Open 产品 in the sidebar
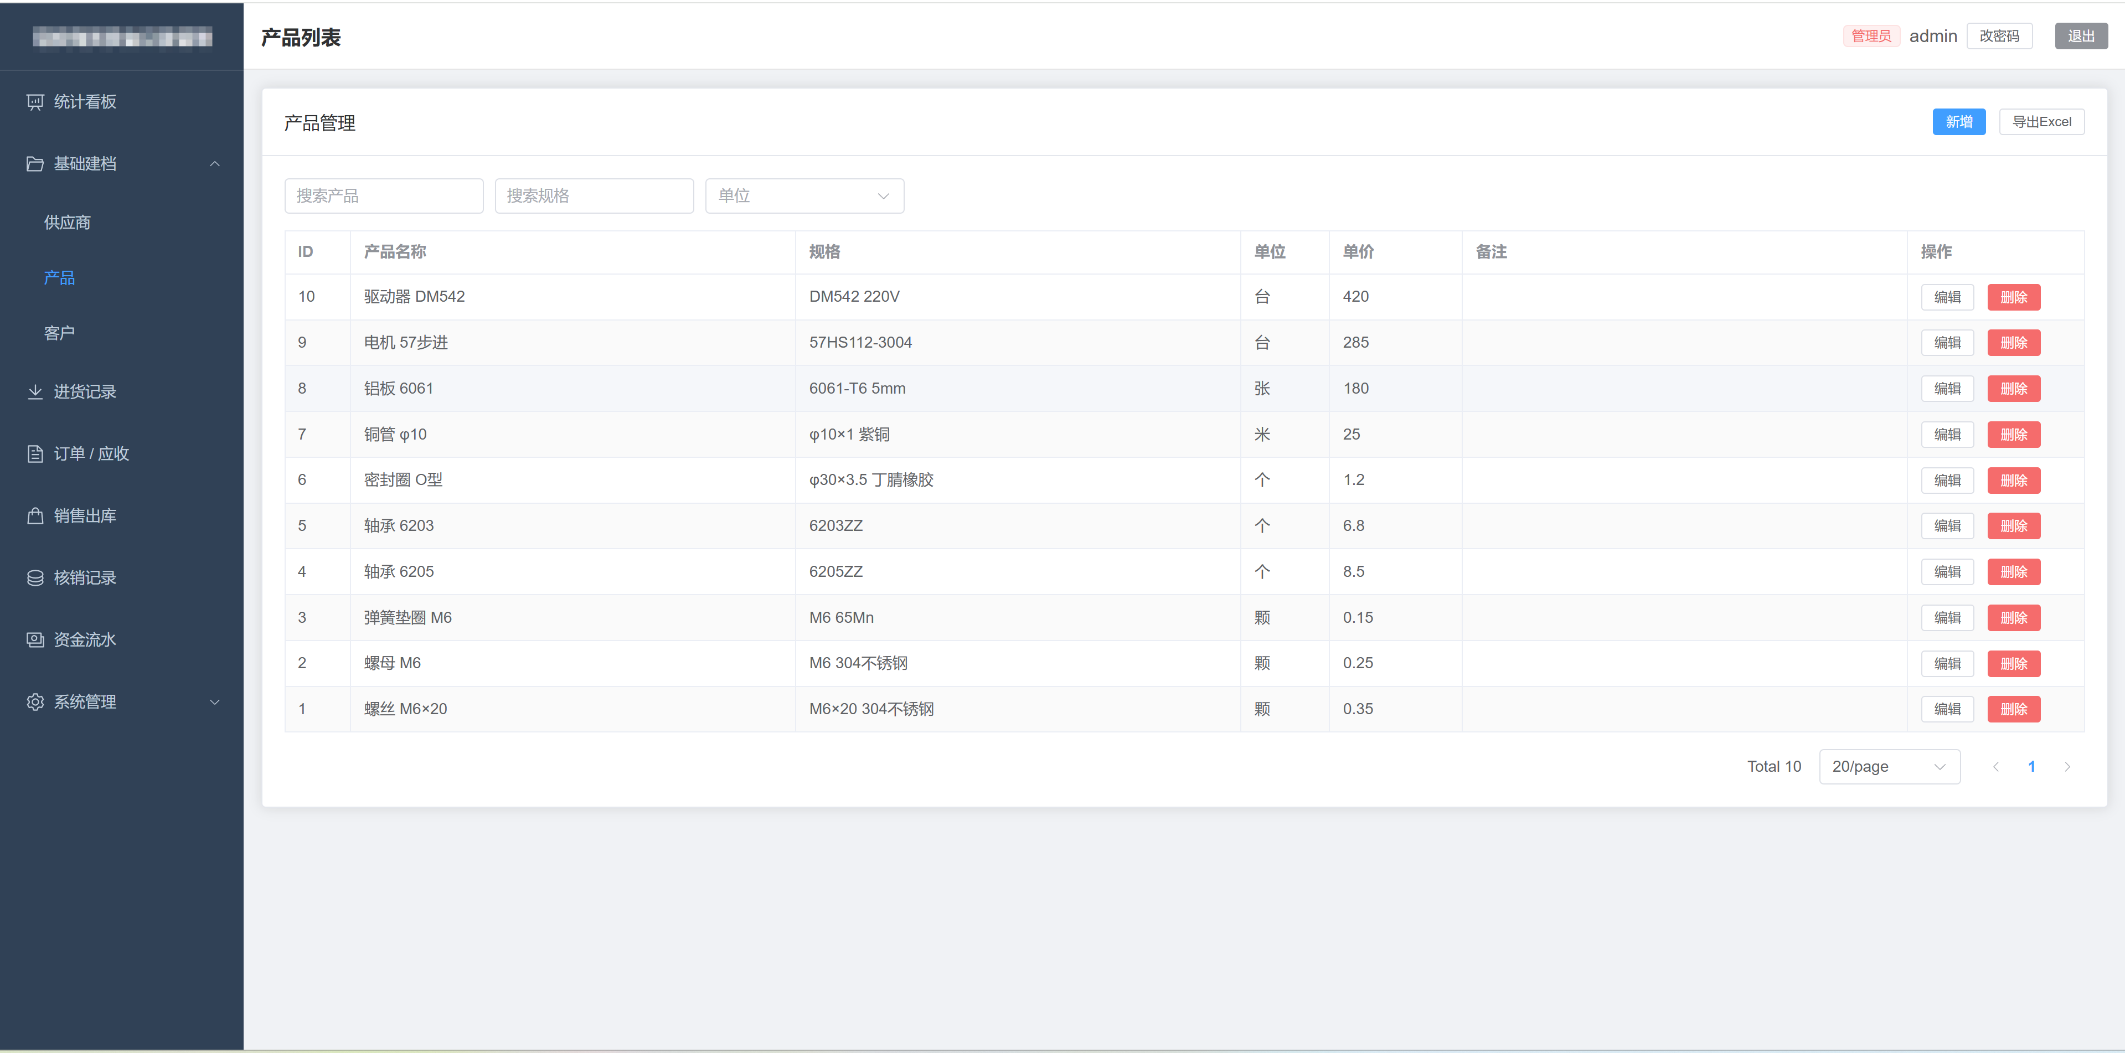Screen dimensions: 2125x1053 tap(59, 277)
